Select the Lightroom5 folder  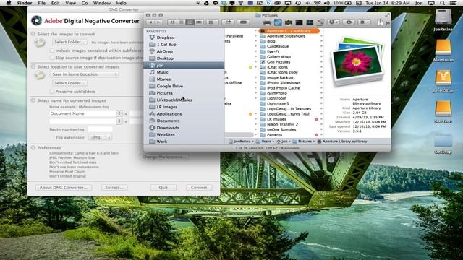pos(278,103)
